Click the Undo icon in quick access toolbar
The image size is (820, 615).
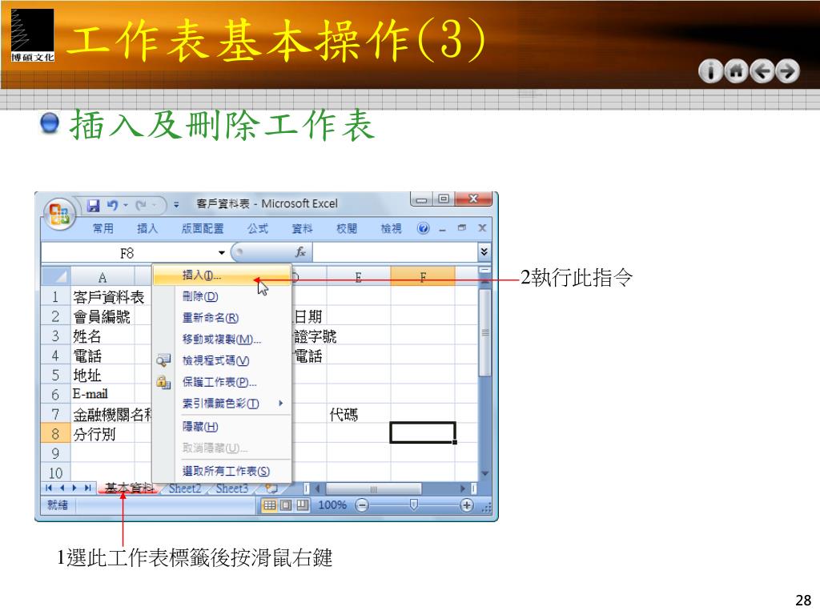(x=112, y=205)
